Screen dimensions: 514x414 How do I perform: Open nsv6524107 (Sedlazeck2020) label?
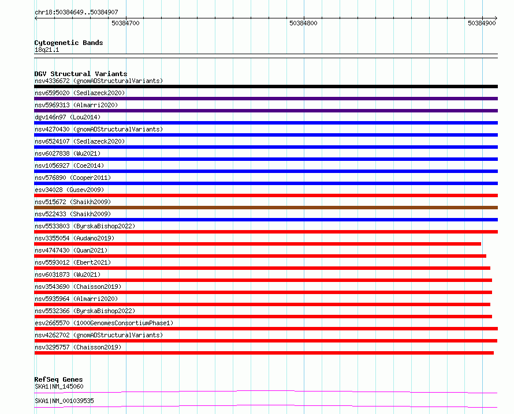point(80,141)
